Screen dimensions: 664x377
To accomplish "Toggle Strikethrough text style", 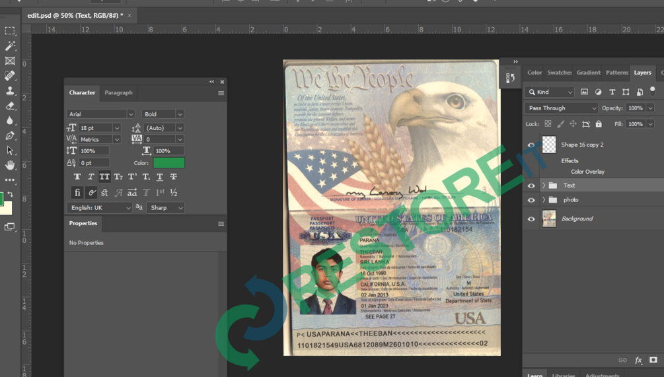I will (173, 177).
